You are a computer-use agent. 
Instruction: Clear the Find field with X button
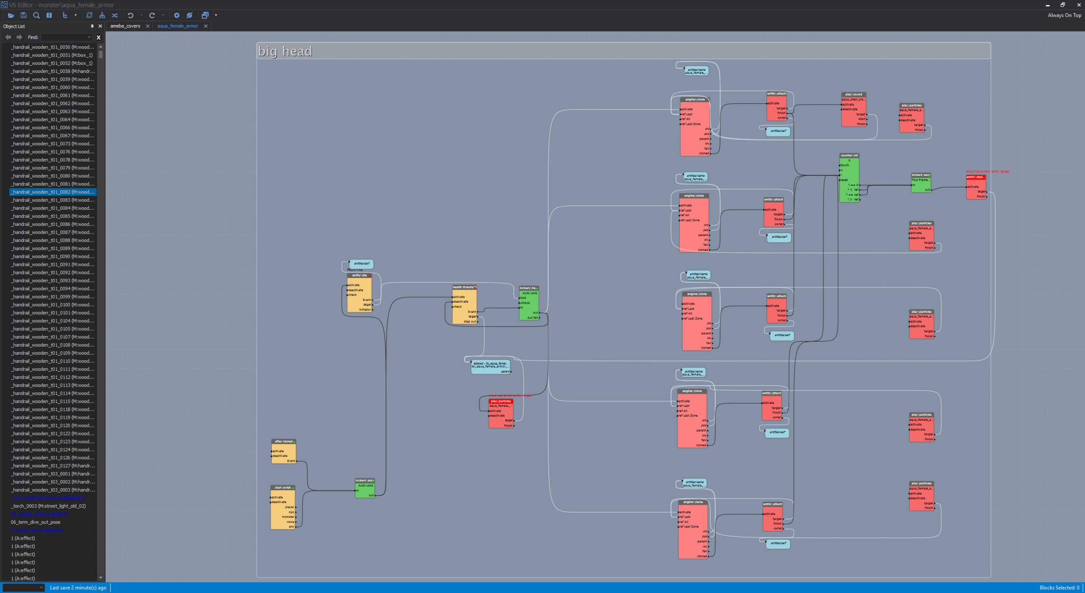pyautogui.click(x=99, y=37)
